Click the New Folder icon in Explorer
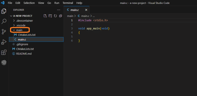Image resolution: width=197 pixels, height=96 pixels. (x=50, y=16)
